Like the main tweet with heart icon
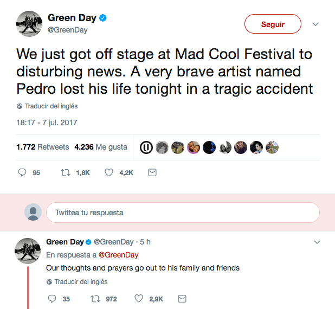 point(108,173)
